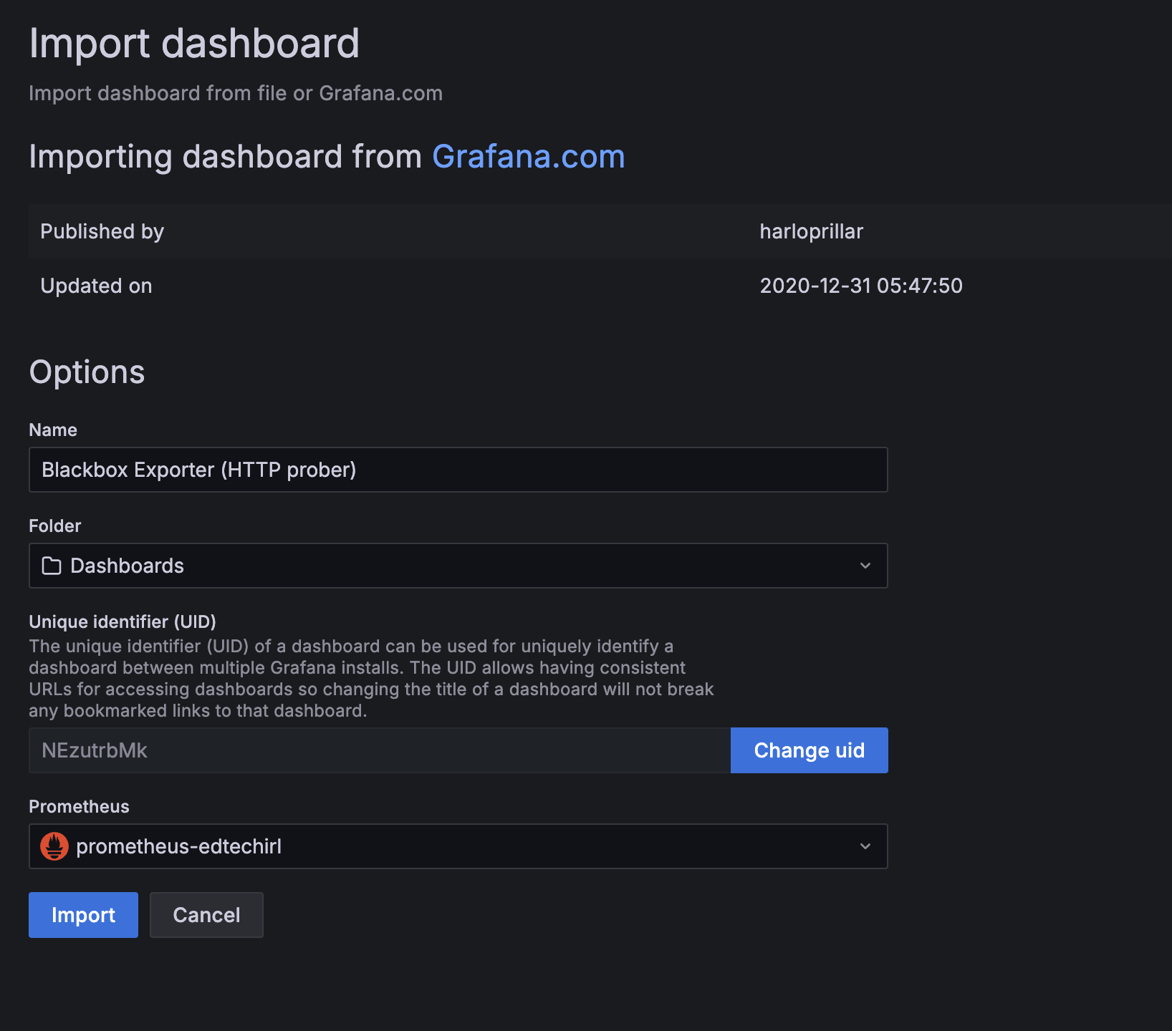This screenshot has width=1172, height=1031.
Task: Select the publisher name harloprillar
Action: click(x=812, y=231)
